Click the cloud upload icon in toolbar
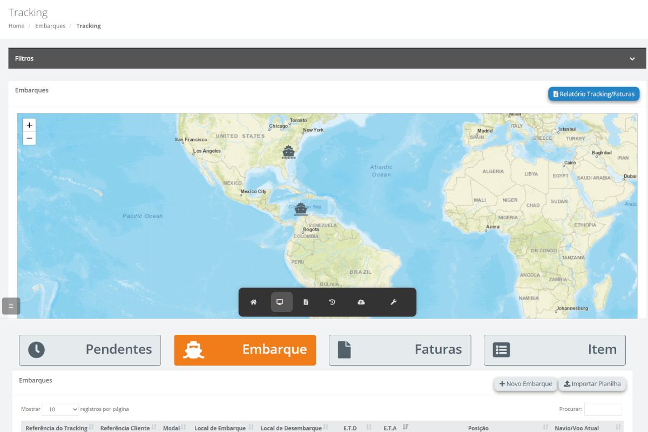This screenshot has height=432, width=648. [x=361, y=302]
